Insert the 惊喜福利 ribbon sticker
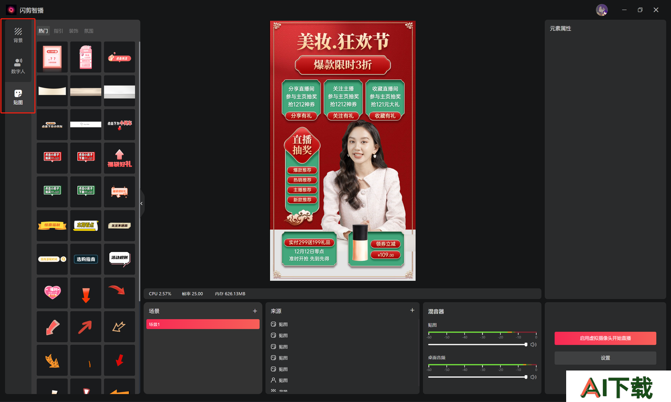This screenshot has height=402, width=671. 52,226
